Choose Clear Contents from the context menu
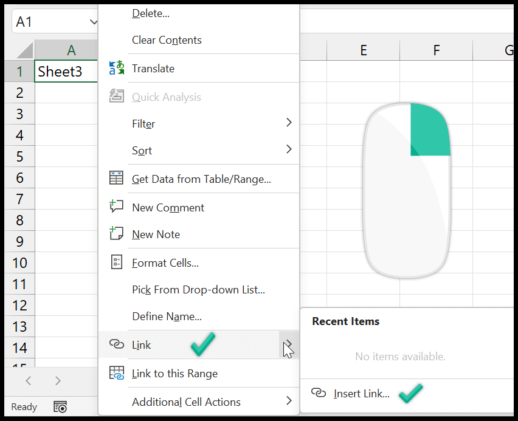The image size is (518, 421). pos(167,40)
